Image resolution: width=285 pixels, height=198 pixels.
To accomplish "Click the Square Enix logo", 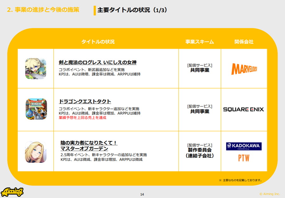I will click(243, 109).
